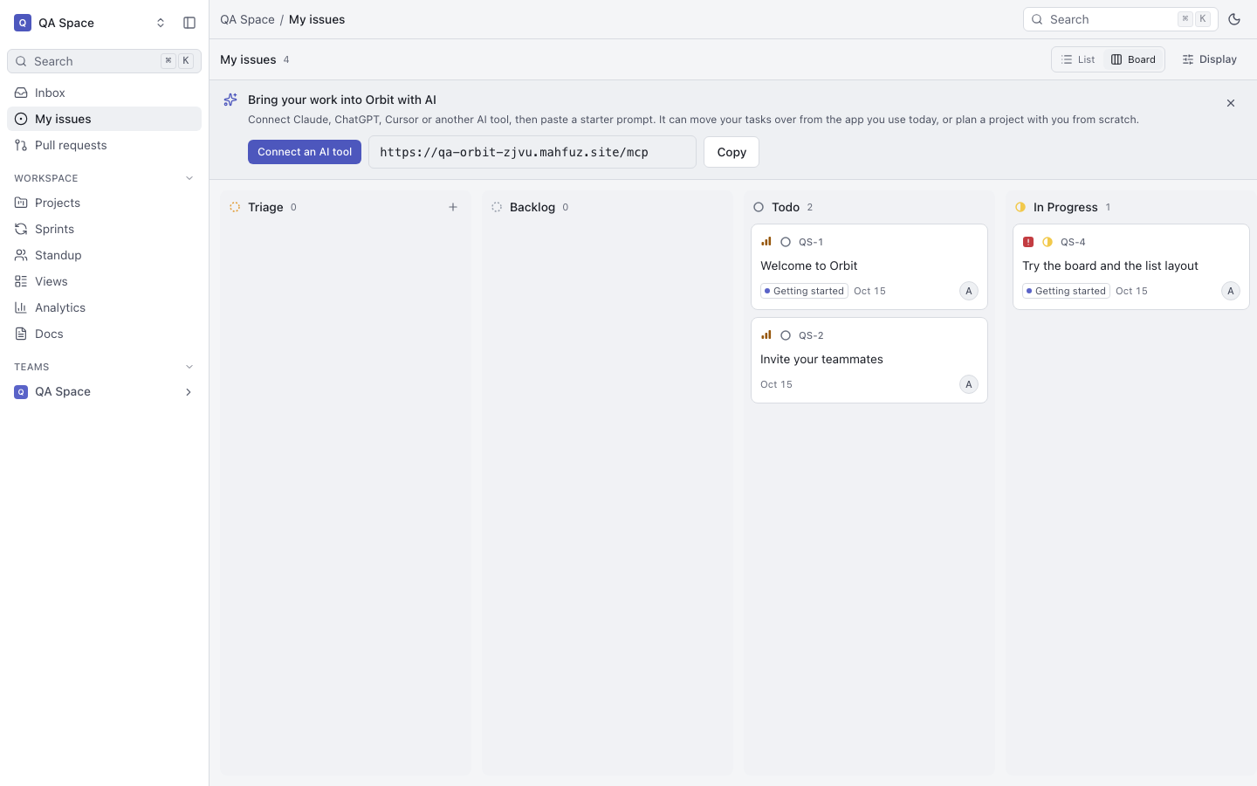Image resolution: width=1257 pixels, height=786 pixels.
Task: Click the Backlog column status icon
Action: click(x=497, y=207)
